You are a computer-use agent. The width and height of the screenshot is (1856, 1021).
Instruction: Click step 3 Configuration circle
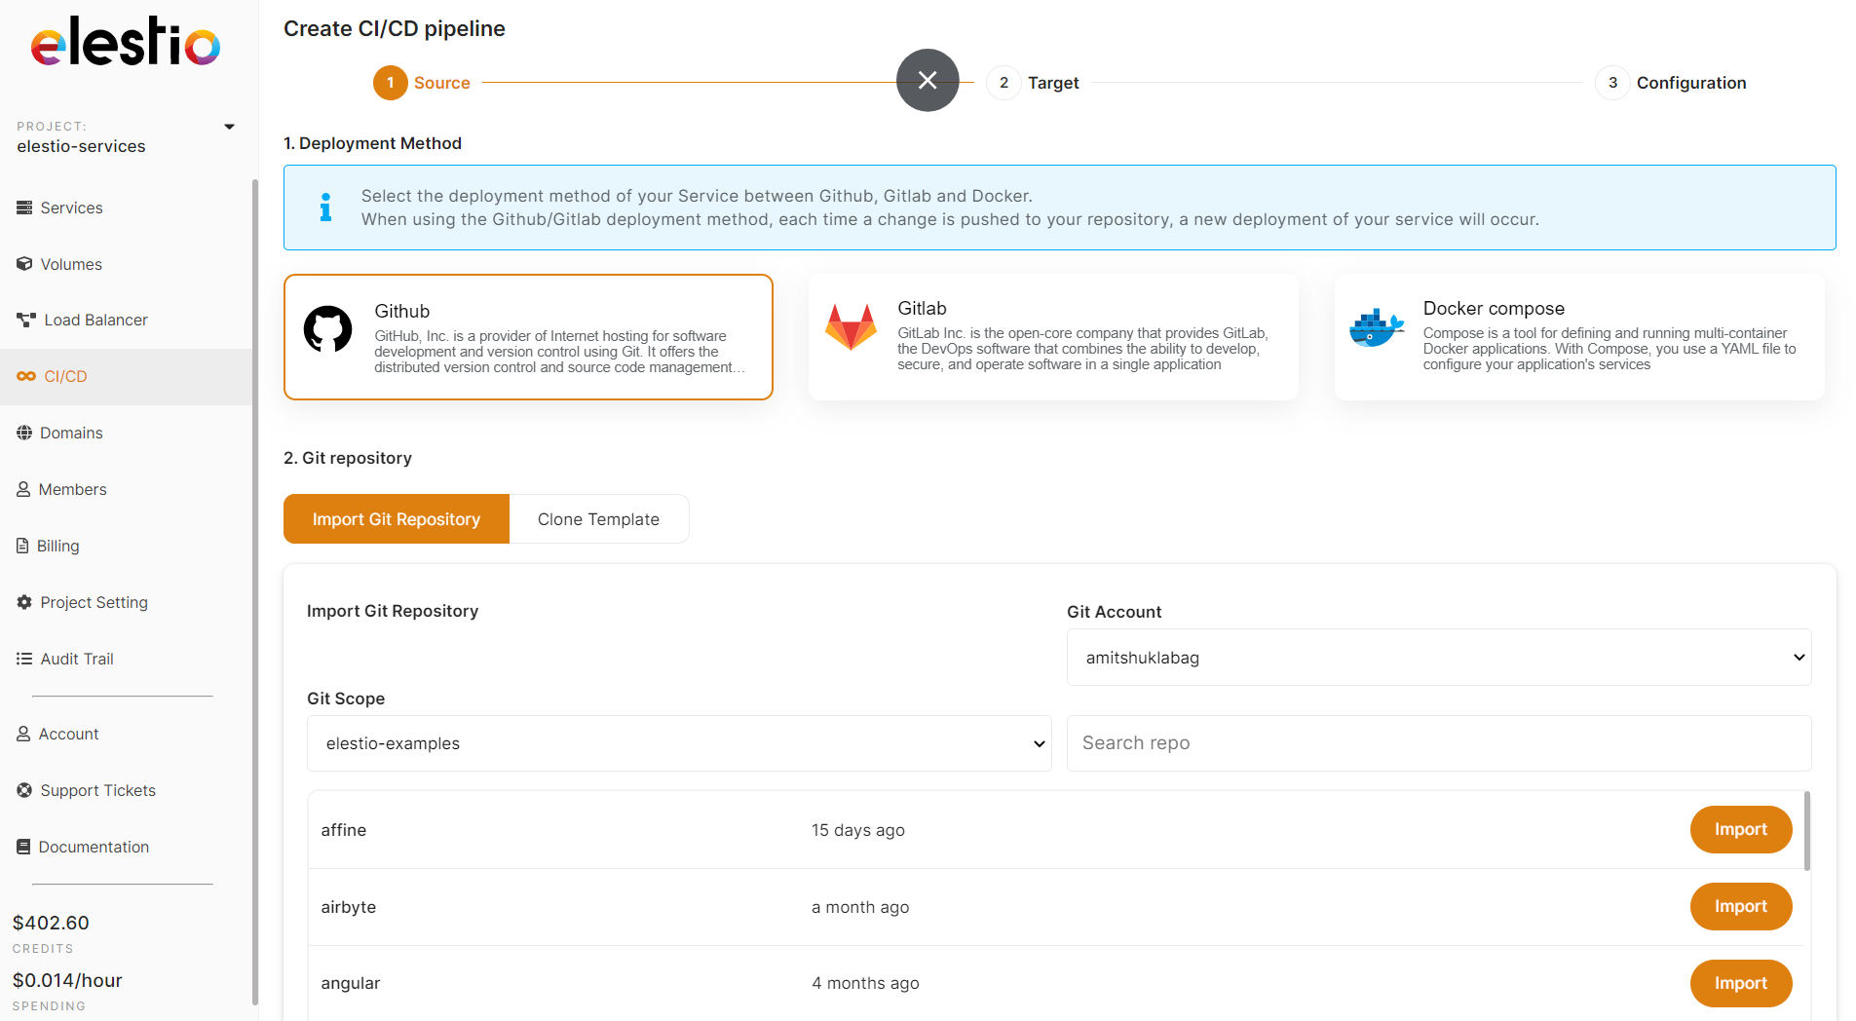pos(1612,83)
